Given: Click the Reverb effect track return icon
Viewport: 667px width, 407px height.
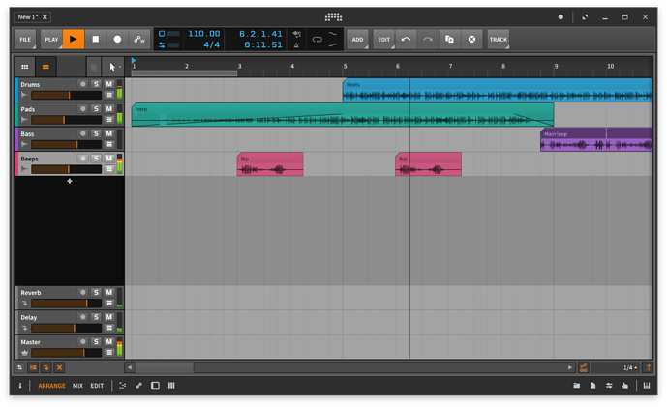Looking at the screenshot, I should coord(24,304).
